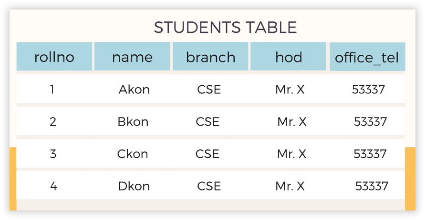Screen dimensions: 425x220
Task: Click CSE branch in Akon's row
Action: pyautogui.click(x=209, y=89)
